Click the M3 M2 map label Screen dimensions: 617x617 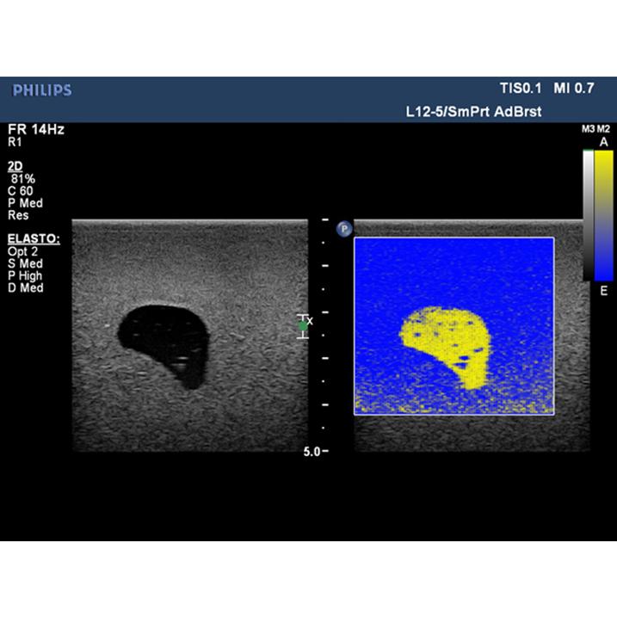coord(595,128)
